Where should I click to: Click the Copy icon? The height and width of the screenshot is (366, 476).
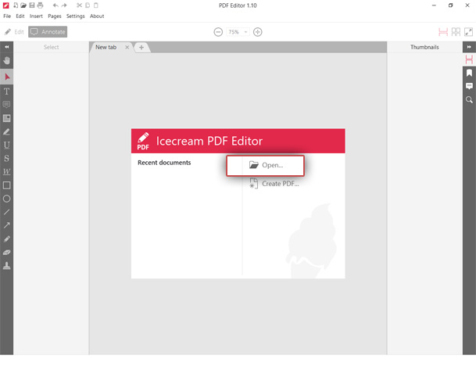coord(88,5)
